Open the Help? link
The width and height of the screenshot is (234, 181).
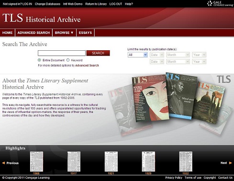point(129,4)
